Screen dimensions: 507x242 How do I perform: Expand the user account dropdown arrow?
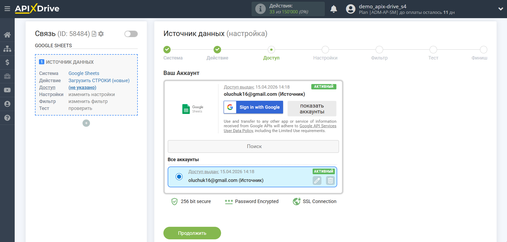(x=501, y=9)
